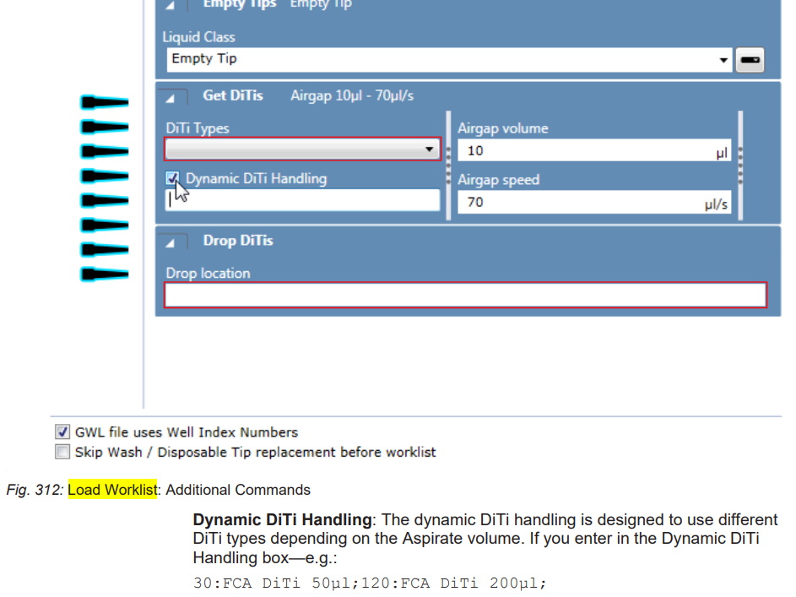Select the third tip icon in column
Screen dimensions: 796x597
pos(105,151)
